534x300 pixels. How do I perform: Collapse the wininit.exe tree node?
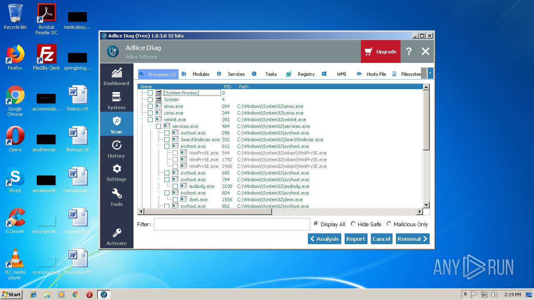pyautogui.click(x=142, y=120)
